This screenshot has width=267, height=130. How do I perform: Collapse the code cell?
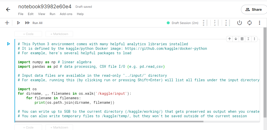(248, 39)
